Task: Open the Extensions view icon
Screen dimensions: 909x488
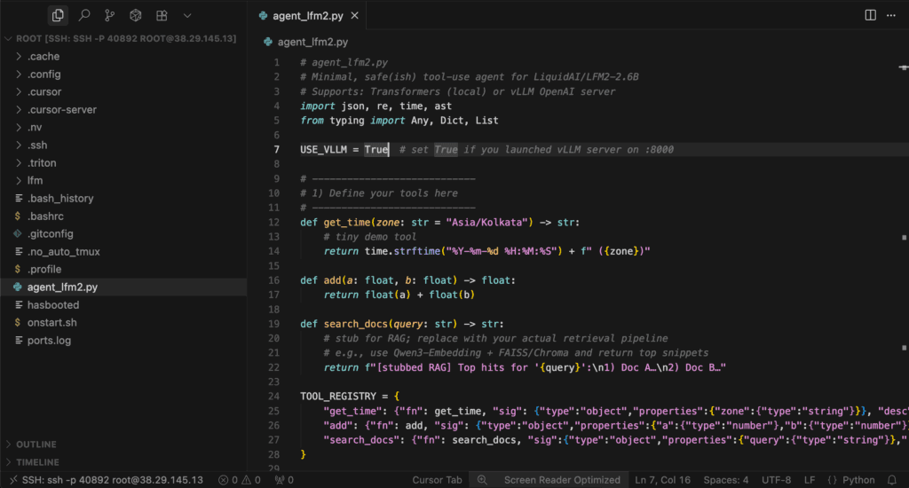Action: pos(161,15)
